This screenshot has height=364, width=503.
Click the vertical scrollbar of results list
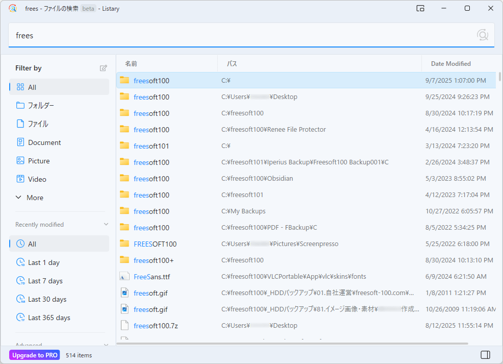point(499,77)
